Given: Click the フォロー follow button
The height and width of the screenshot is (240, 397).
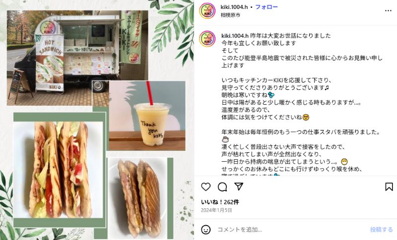Looking at the screenshot, I should tap(266, 7).
